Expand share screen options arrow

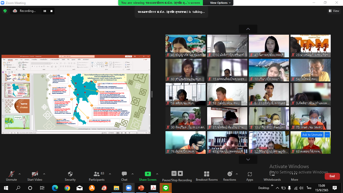tap(157, 174)
